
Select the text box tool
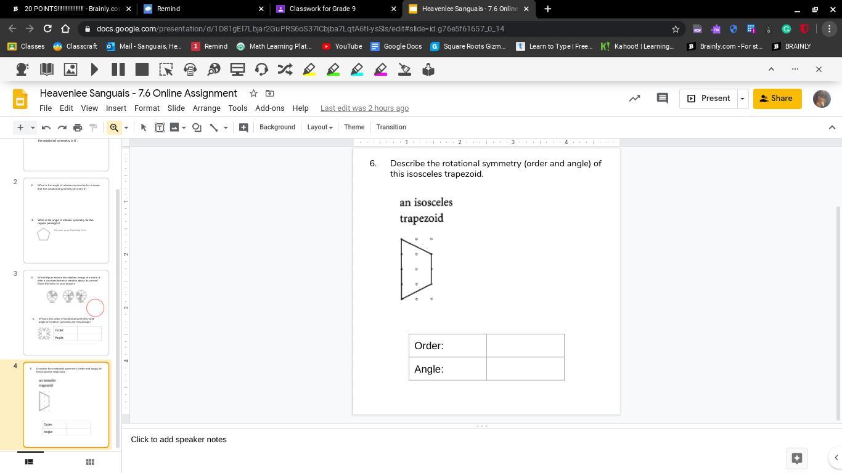point(159,127)
